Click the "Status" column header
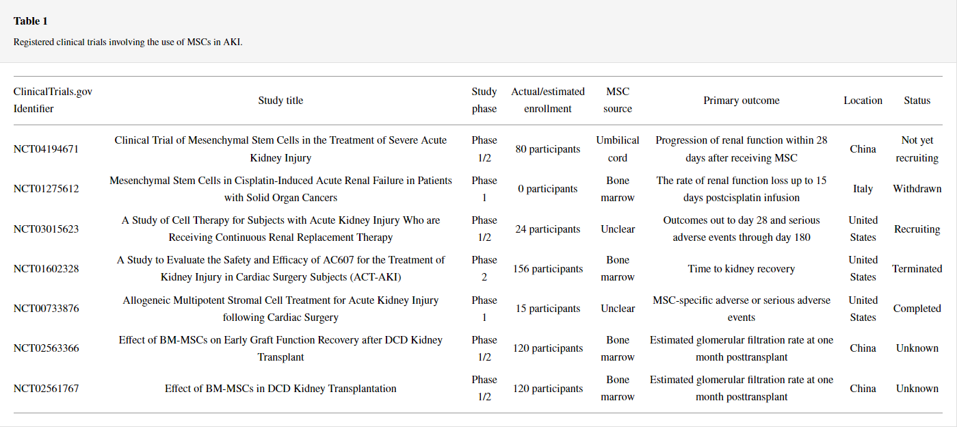 click(917, 101)
